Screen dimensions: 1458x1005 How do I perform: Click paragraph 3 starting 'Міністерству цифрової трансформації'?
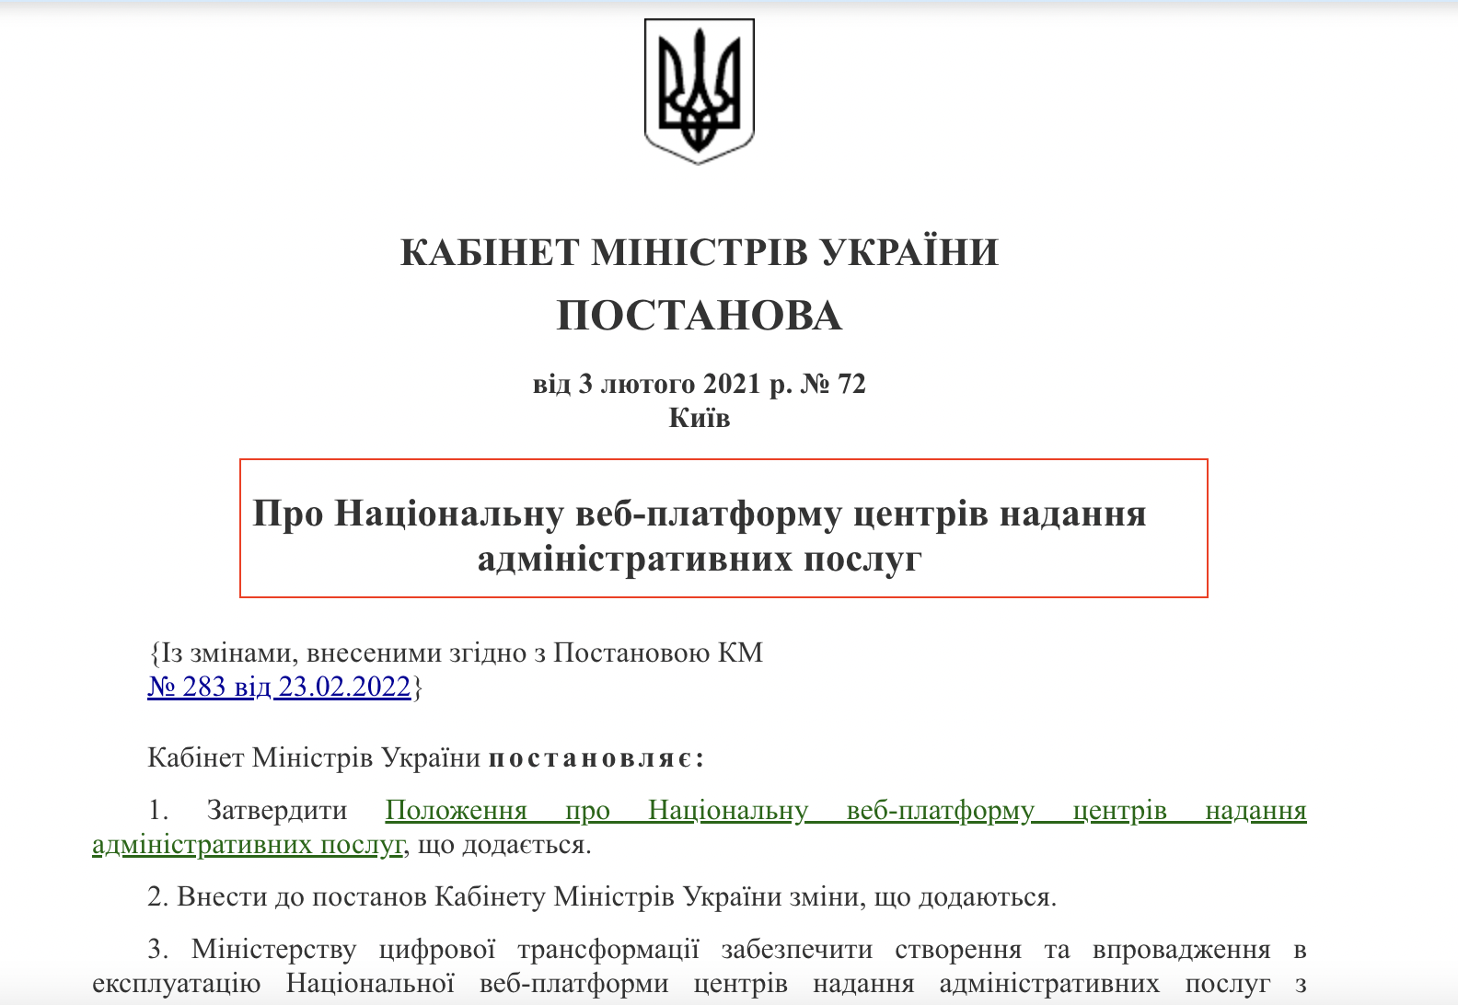pyautogui.click(x=700, y=966)
